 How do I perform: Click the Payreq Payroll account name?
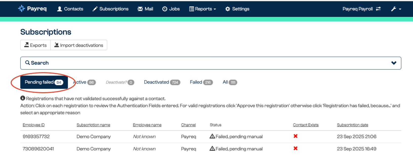point(358,9)
